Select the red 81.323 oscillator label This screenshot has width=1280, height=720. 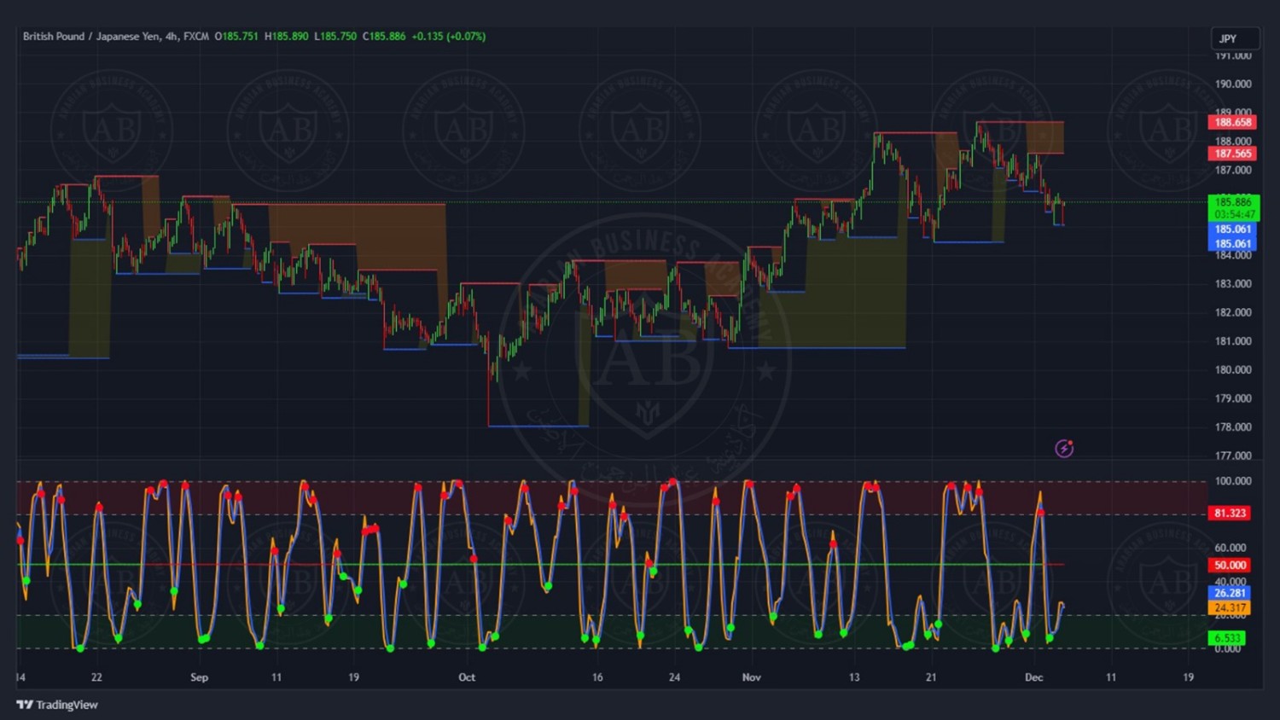1230,513
